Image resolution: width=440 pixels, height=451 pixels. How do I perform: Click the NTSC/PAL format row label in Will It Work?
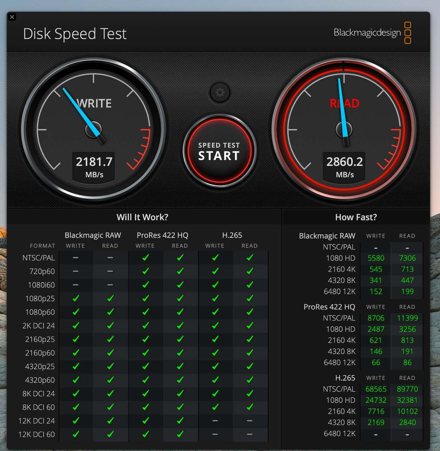click(38, 258)
